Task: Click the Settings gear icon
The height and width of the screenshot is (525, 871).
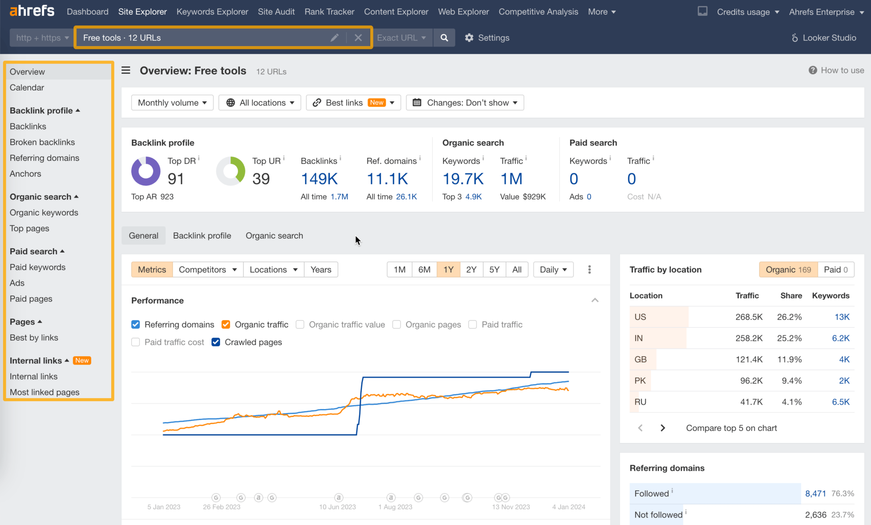Action: [469, 37]
